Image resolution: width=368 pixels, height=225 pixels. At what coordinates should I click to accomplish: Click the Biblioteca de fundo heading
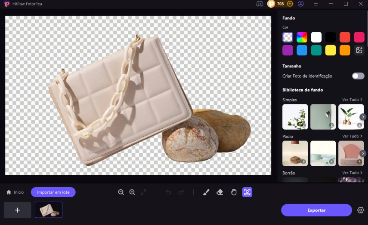click(x=303, y=90)
